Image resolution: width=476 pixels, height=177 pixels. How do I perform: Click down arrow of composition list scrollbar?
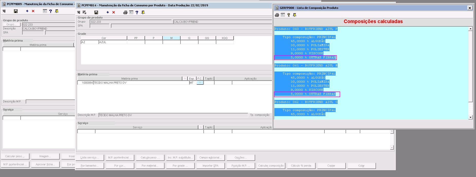[x=470, y=117]
